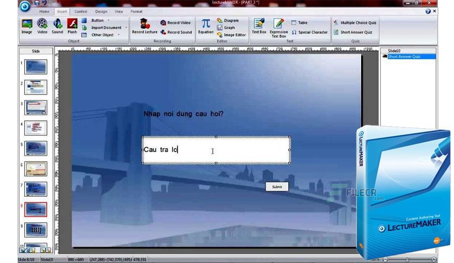
Task: Switch to the Home tab
Action: (45, 11)
